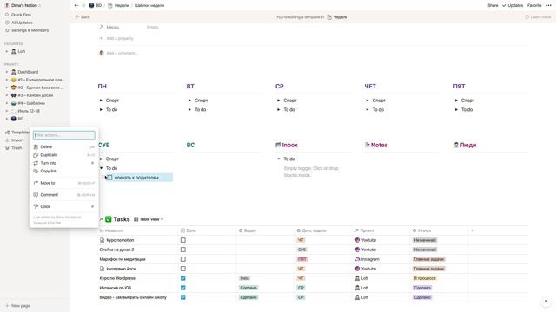This screenshot has height=312, width=556.
Task: Expand Спорт toggle under СР
Action: coord(278,101)
